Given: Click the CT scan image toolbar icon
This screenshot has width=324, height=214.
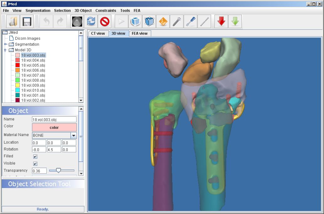Looking at the screenshot, I should pyautogui.click(x=77, y=22).
